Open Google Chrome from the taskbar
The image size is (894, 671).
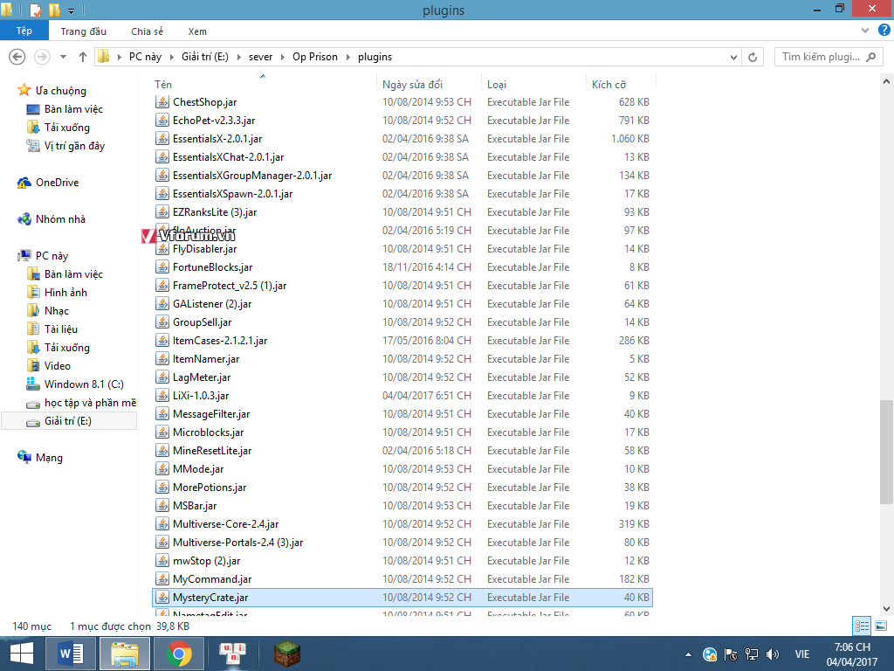tap(179, 654)
